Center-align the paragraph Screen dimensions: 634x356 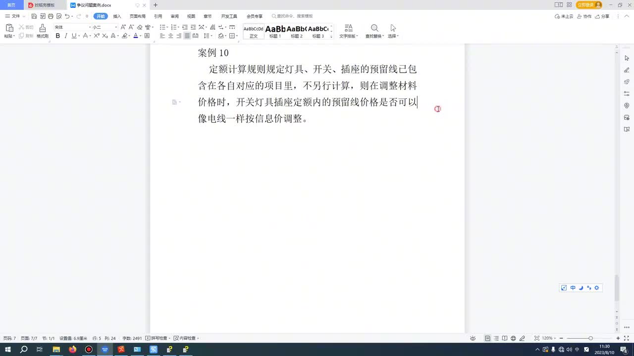coord(170,36)
